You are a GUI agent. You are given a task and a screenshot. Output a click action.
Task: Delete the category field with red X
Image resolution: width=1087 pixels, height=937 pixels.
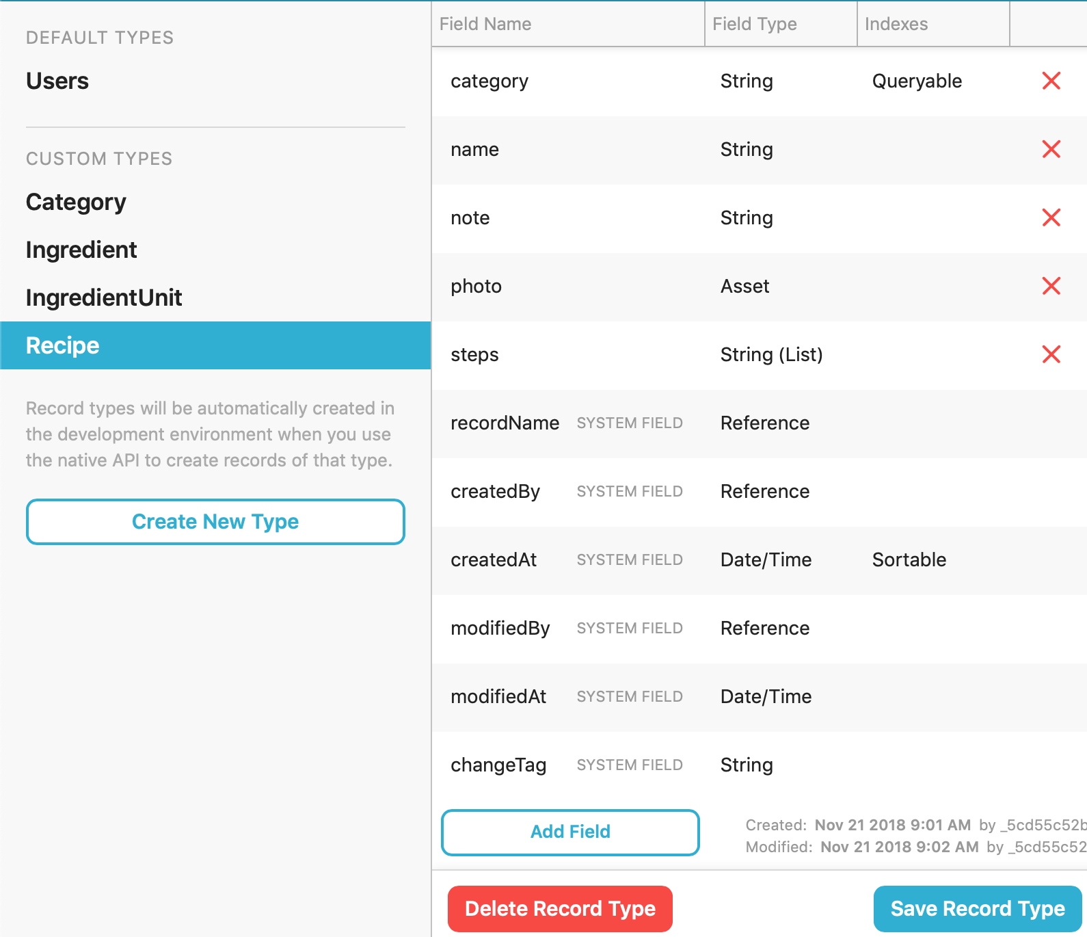pyautogui.click(x=1051, y=81)
